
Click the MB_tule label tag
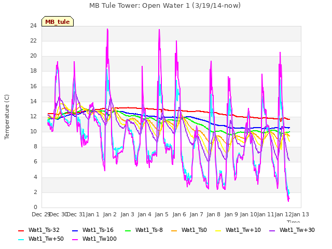[58, 21]
